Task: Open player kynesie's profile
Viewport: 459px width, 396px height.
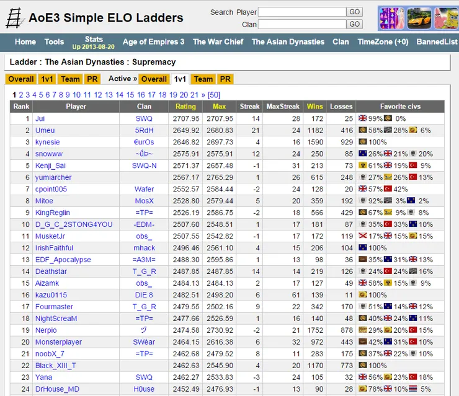Action: tap(47, 142)
